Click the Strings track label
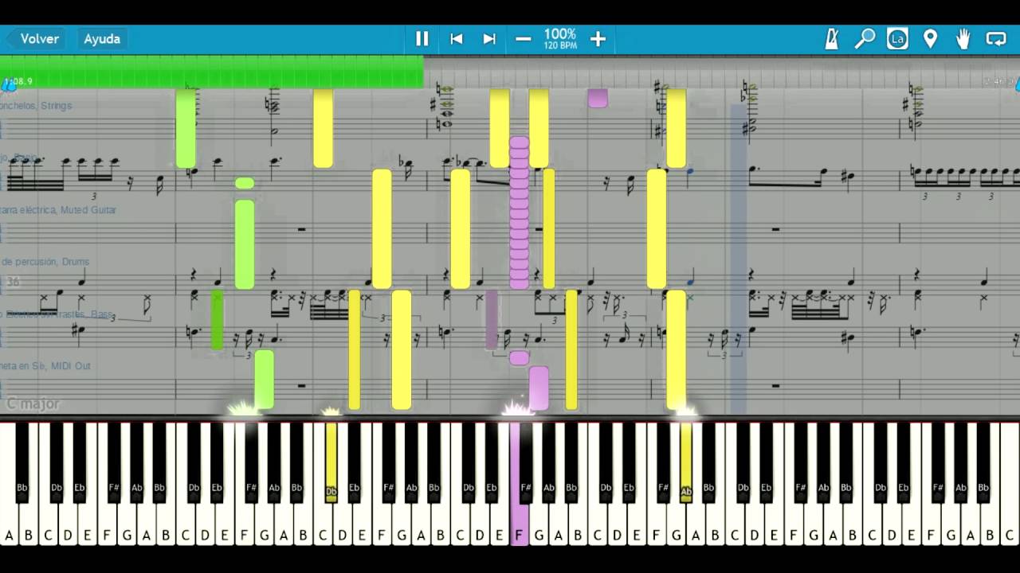 [x=35, y=106]
